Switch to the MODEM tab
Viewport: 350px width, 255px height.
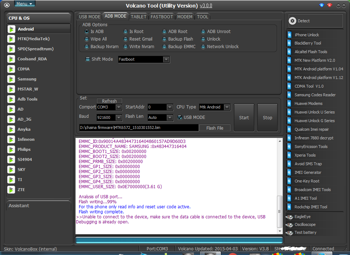[x=185, y=17]
